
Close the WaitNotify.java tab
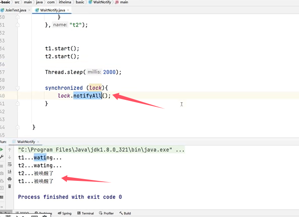click(x=68, y=10)
